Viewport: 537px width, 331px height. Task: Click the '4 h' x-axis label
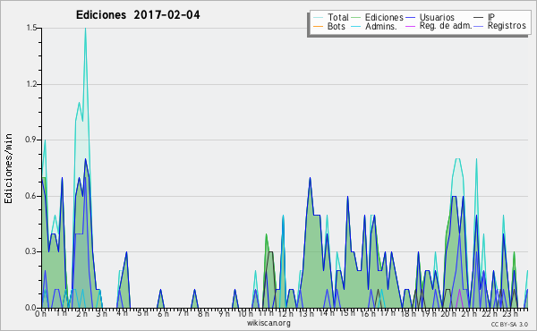pos(122,313)
